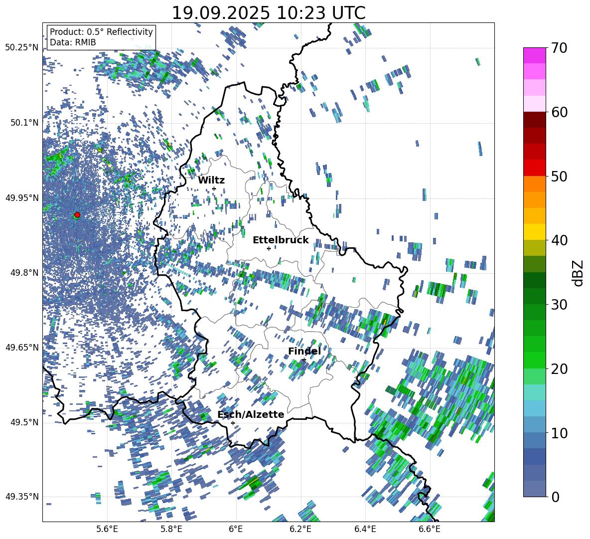This screenshot has height=539, width=590.
Task: Click the Findel cross marker
Action: point(304,360)
